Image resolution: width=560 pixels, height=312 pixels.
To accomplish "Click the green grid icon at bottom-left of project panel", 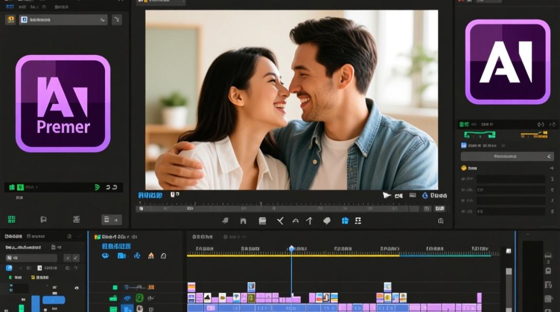I will coord(12,219).
